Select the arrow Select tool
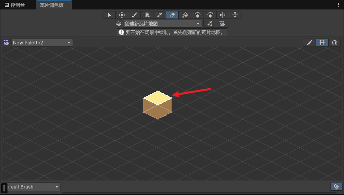Viewport: 344px width, 195px height. (109, 15)
